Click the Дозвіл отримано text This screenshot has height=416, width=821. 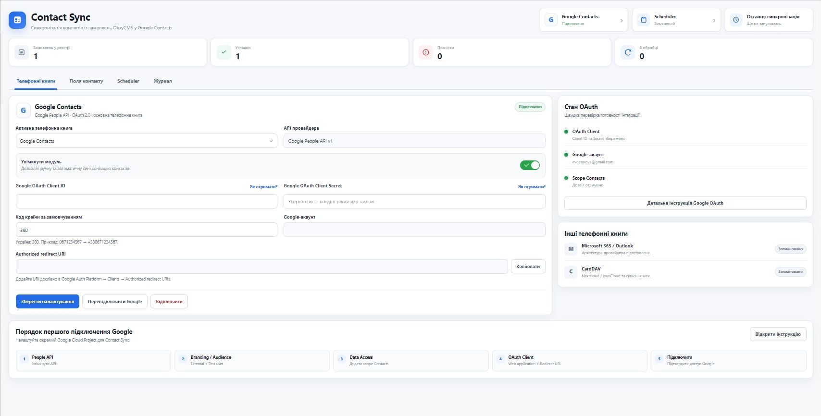(x=587, y=185)
